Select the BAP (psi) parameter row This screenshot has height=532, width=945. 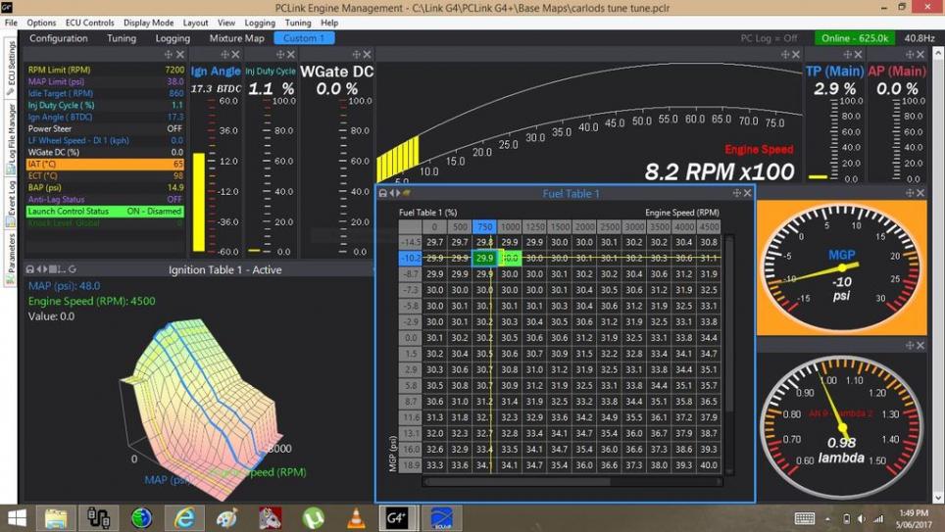point(105,187)
